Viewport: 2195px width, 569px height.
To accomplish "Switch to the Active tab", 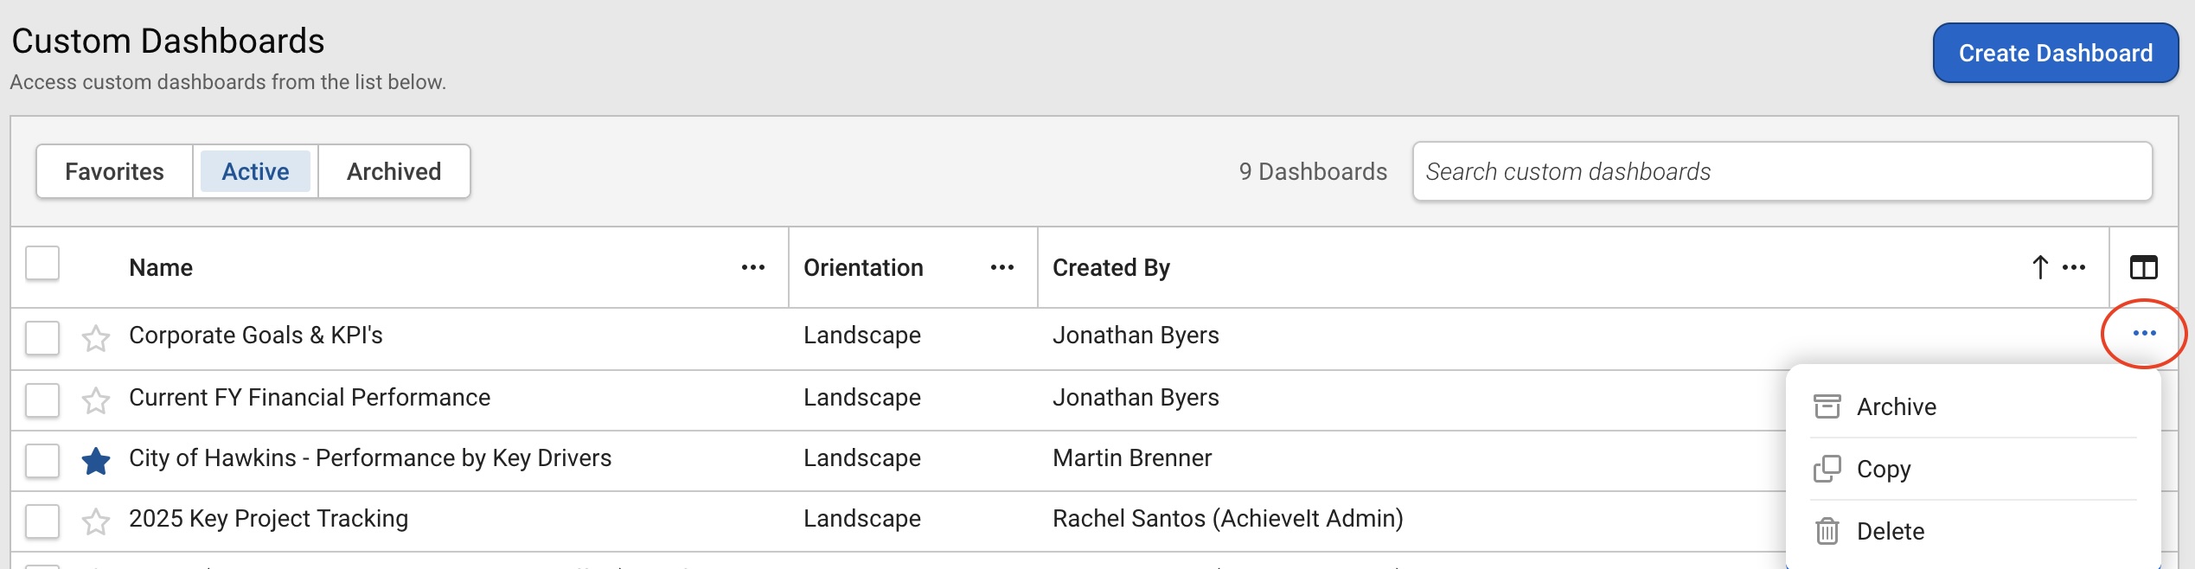I will [x=255, y=171].
